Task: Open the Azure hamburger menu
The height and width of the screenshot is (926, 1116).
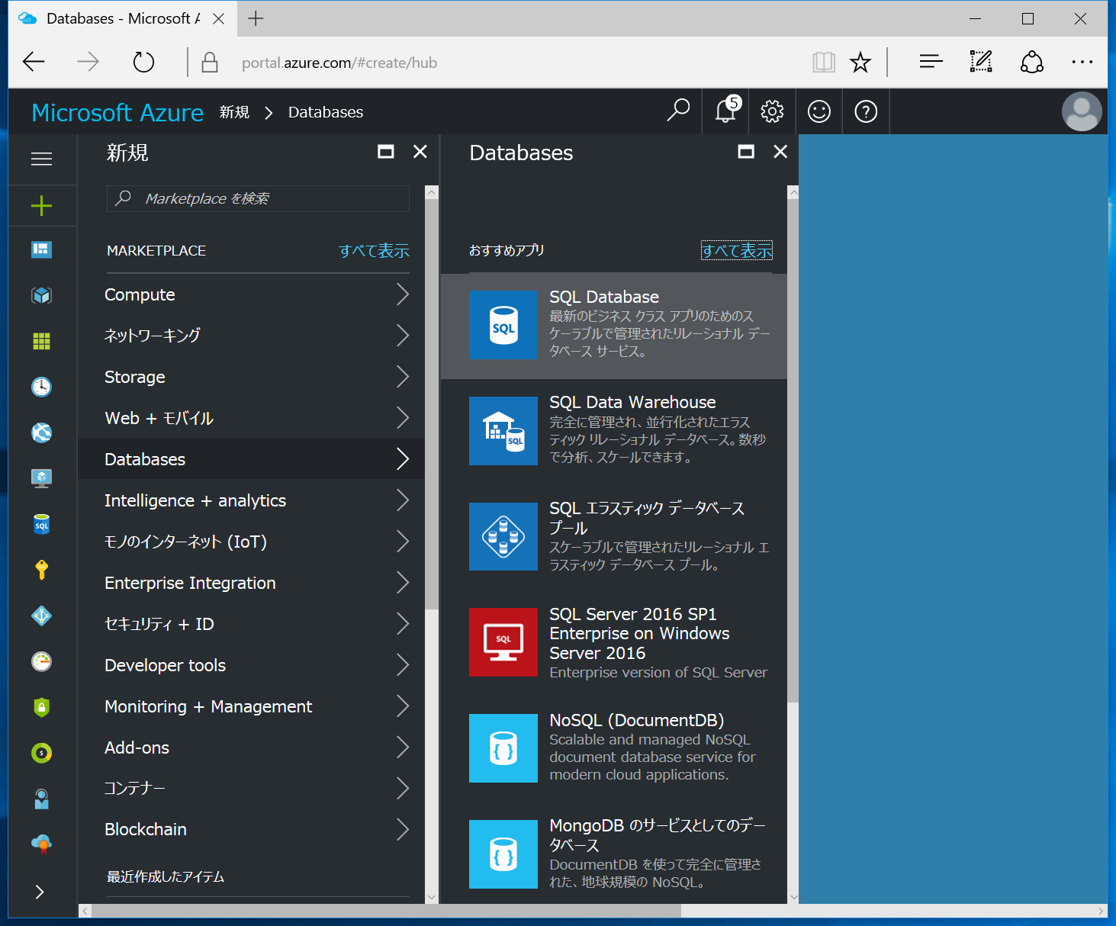Action: coord(41,159)
